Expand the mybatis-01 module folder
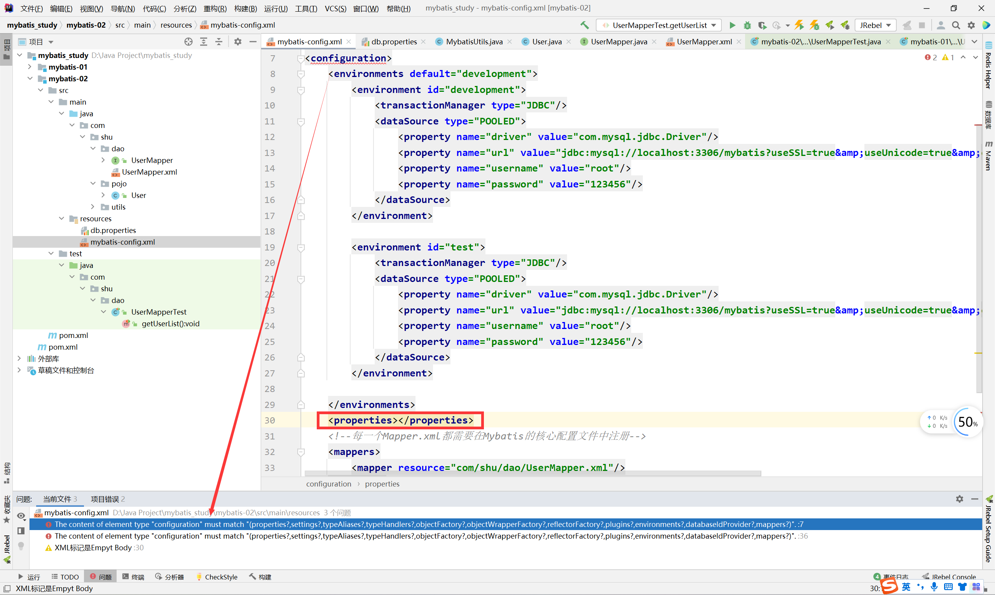Screen dimensions: 995x595 [x=30, y=67]
